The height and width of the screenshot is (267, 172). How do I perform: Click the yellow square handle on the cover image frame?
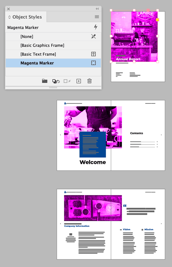click(158, 20)
